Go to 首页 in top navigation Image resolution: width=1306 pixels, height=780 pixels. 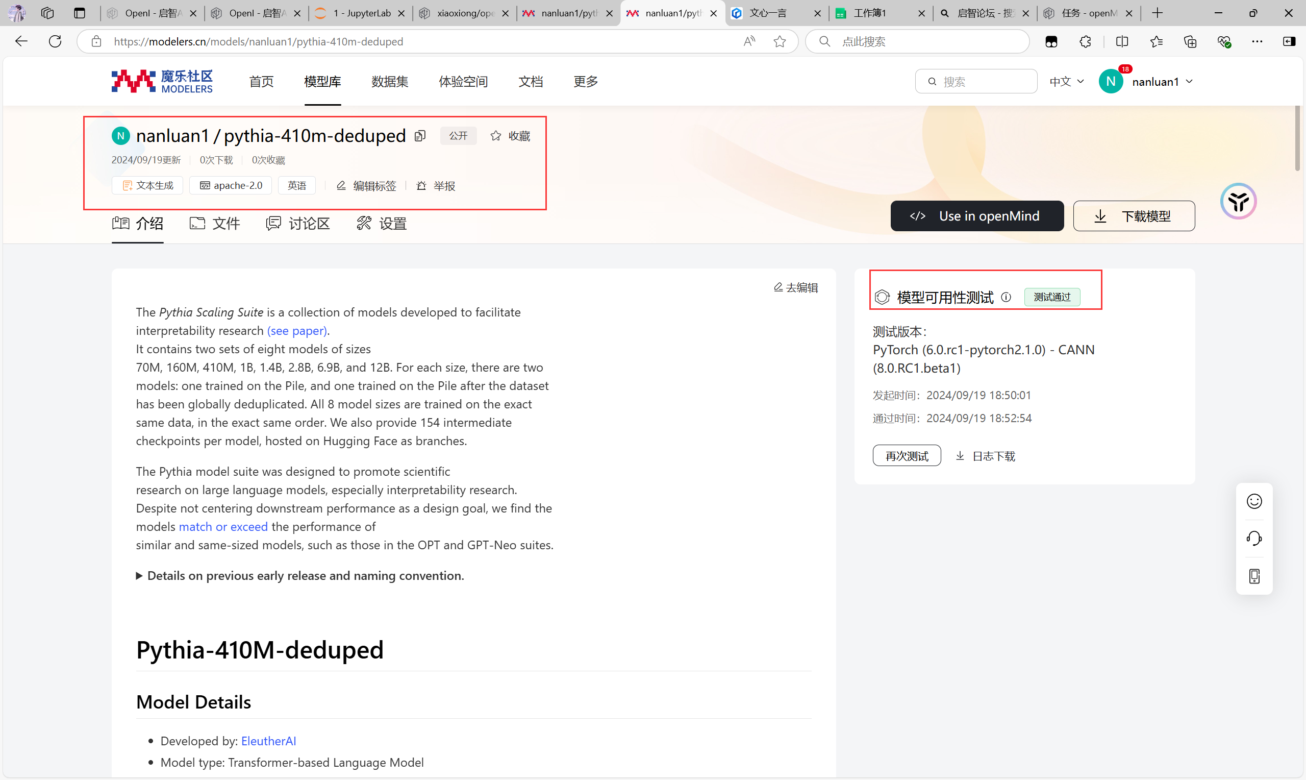[x=262, y=82]
